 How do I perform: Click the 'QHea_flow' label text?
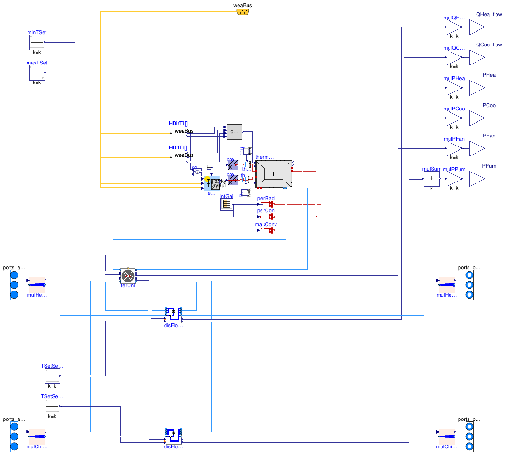coord(489,15)
